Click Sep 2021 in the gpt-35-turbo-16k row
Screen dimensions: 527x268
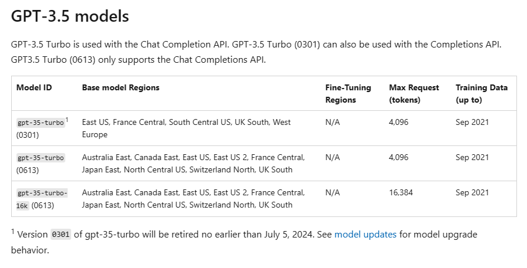[472, 192]
